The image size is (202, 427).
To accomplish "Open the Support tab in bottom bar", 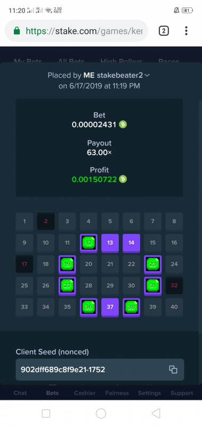I will pyautogui.click(x=182, y=393).
